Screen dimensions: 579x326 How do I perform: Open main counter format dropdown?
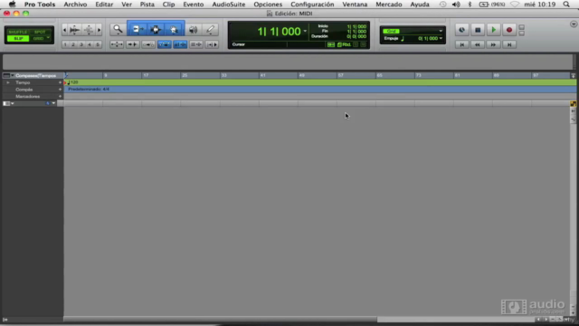point(305,31)
